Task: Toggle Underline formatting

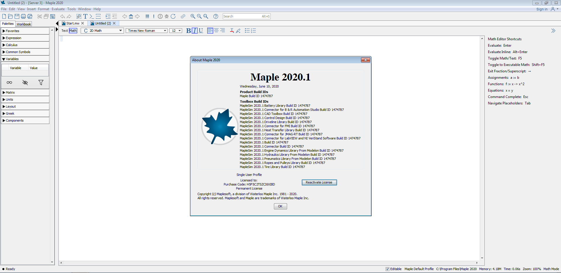Action: (201, 31)
